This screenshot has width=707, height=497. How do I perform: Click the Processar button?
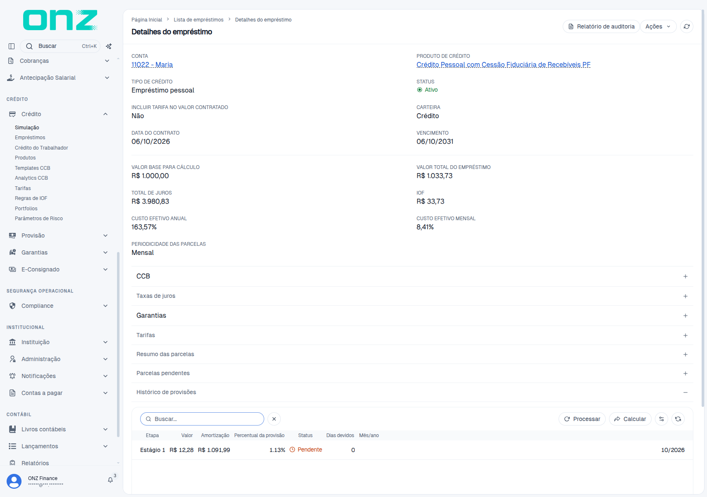tap(582, 419)
